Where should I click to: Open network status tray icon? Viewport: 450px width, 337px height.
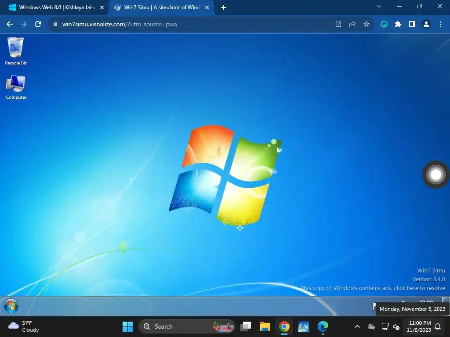coord(385,326)
